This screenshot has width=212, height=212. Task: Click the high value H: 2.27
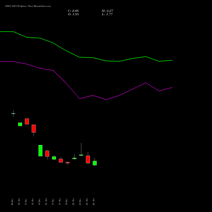tap(107, 11)
